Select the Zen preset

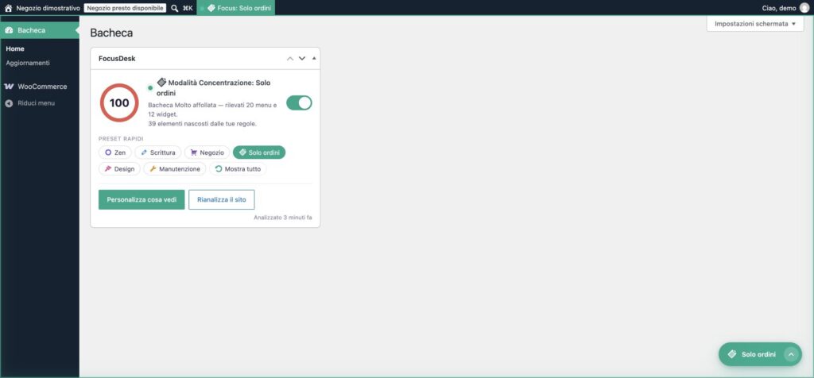point(114,152)
